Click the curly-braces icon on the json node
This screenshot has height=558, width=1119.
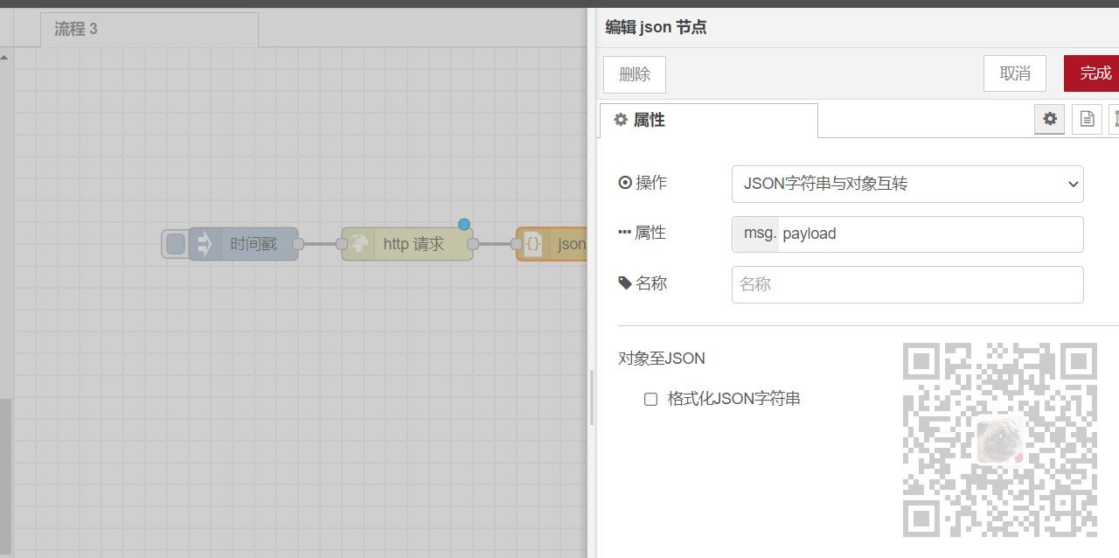532,244
